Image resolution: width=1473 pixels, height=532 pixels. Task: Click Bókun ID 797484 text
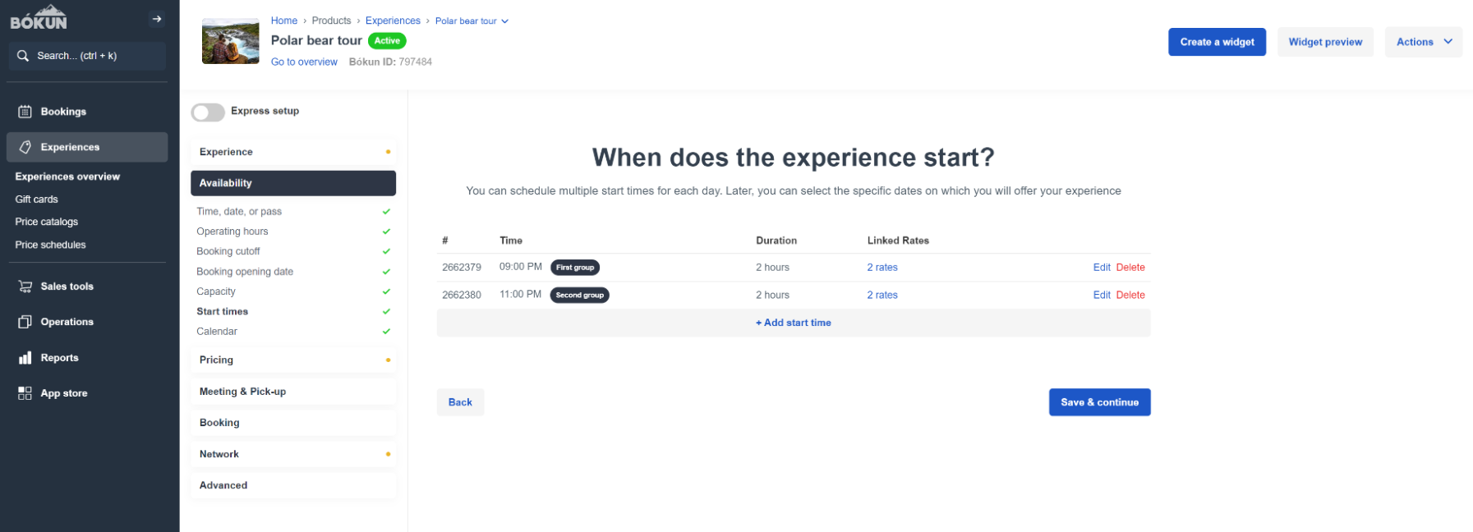coord(390,62)
